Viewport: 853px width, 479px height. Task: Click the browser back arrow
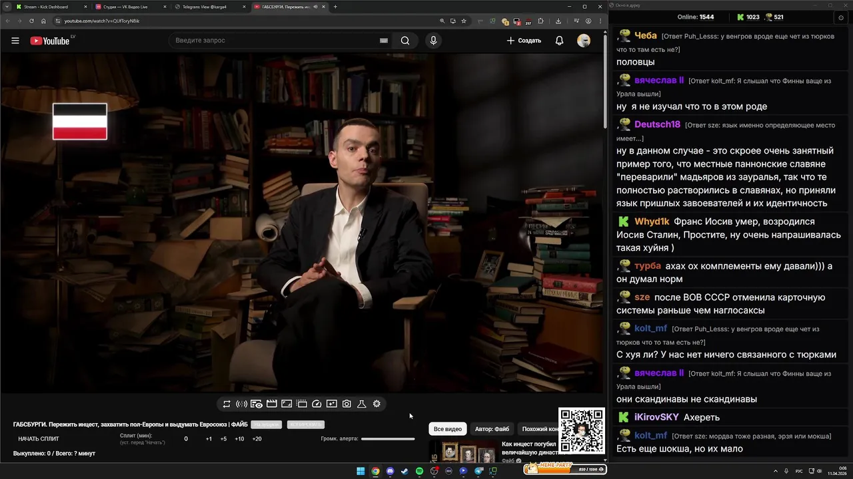(7, 21)
